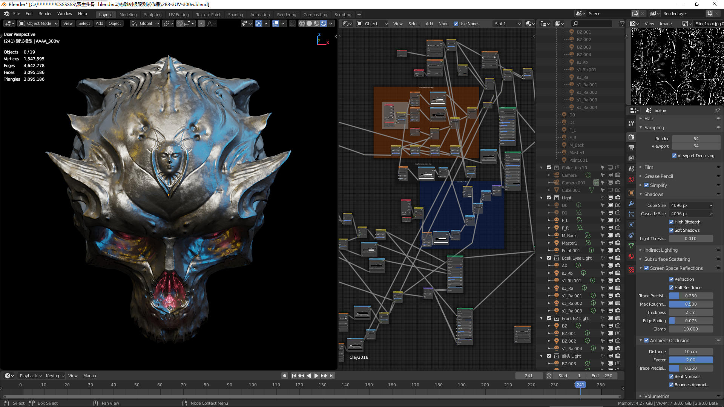Collapse the Front BZ Light collection
Screen dimensions: 724x407
pos(542,318)
